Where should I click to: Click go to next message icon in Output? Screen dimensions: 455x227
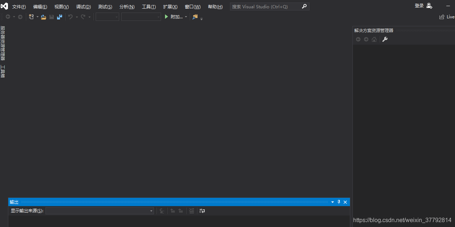181,211
